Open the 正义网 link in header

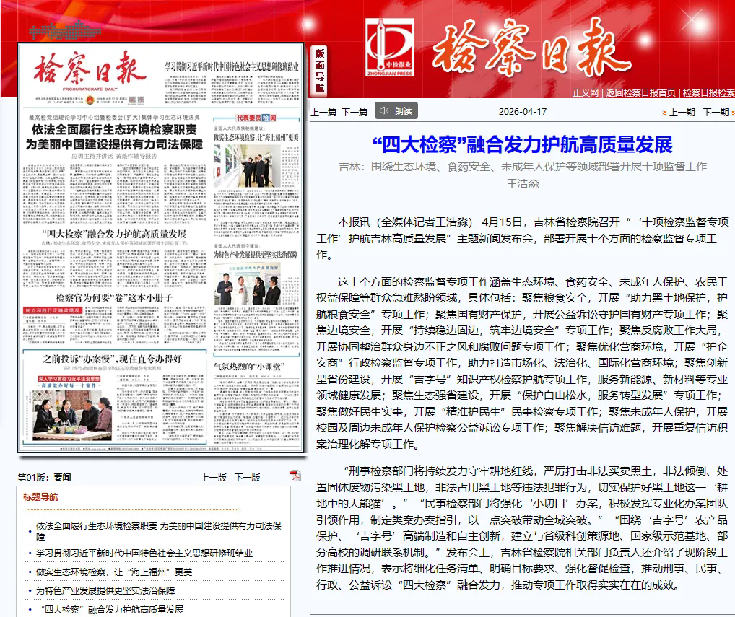(x=586, y=92)
